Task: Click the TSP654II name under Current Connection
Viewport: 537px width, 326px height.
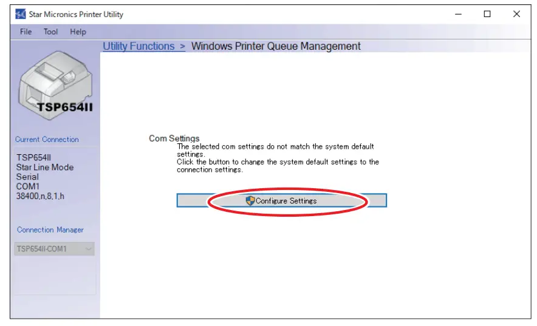Action: coord(33,158)
